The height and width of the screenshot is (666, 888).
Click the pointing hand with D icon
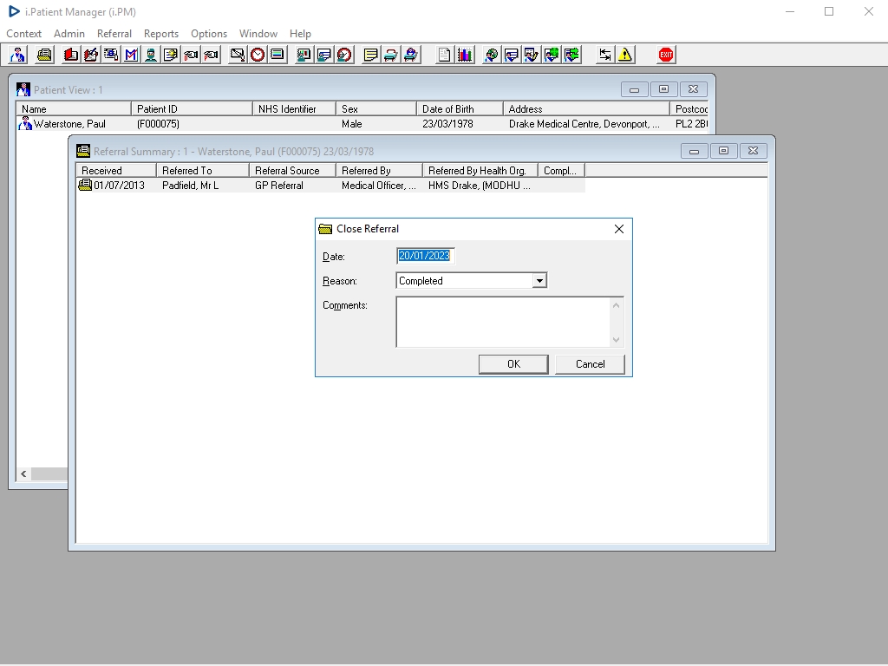point(191,55)
